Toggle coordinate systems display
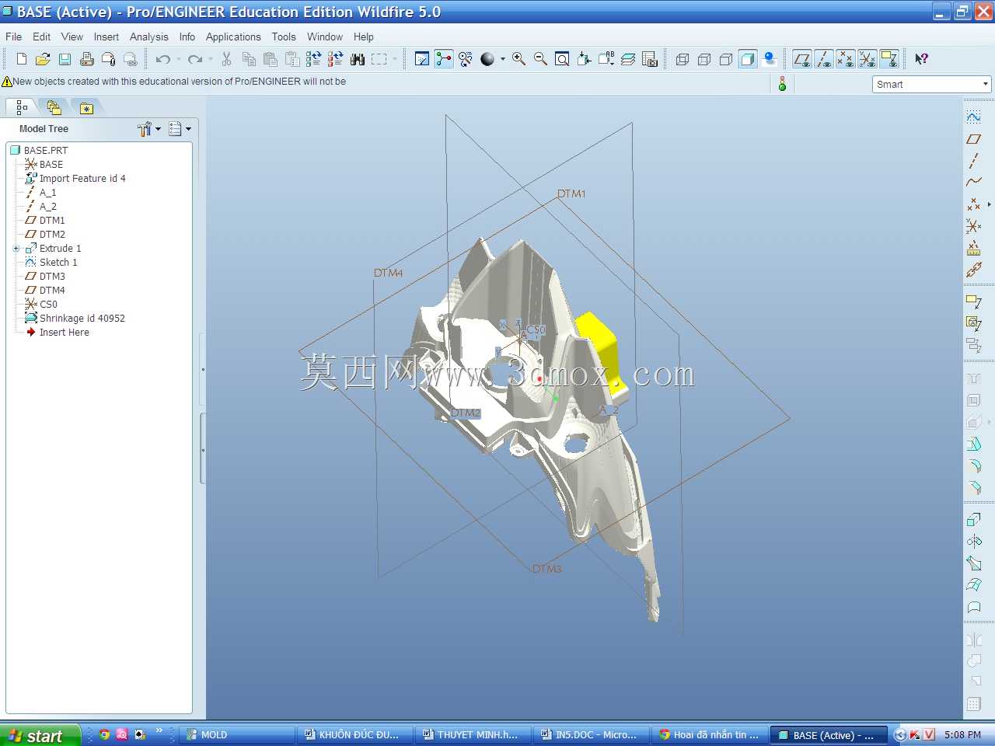Image resolution: width=995 pixels, height=746 pixels. 868,59
